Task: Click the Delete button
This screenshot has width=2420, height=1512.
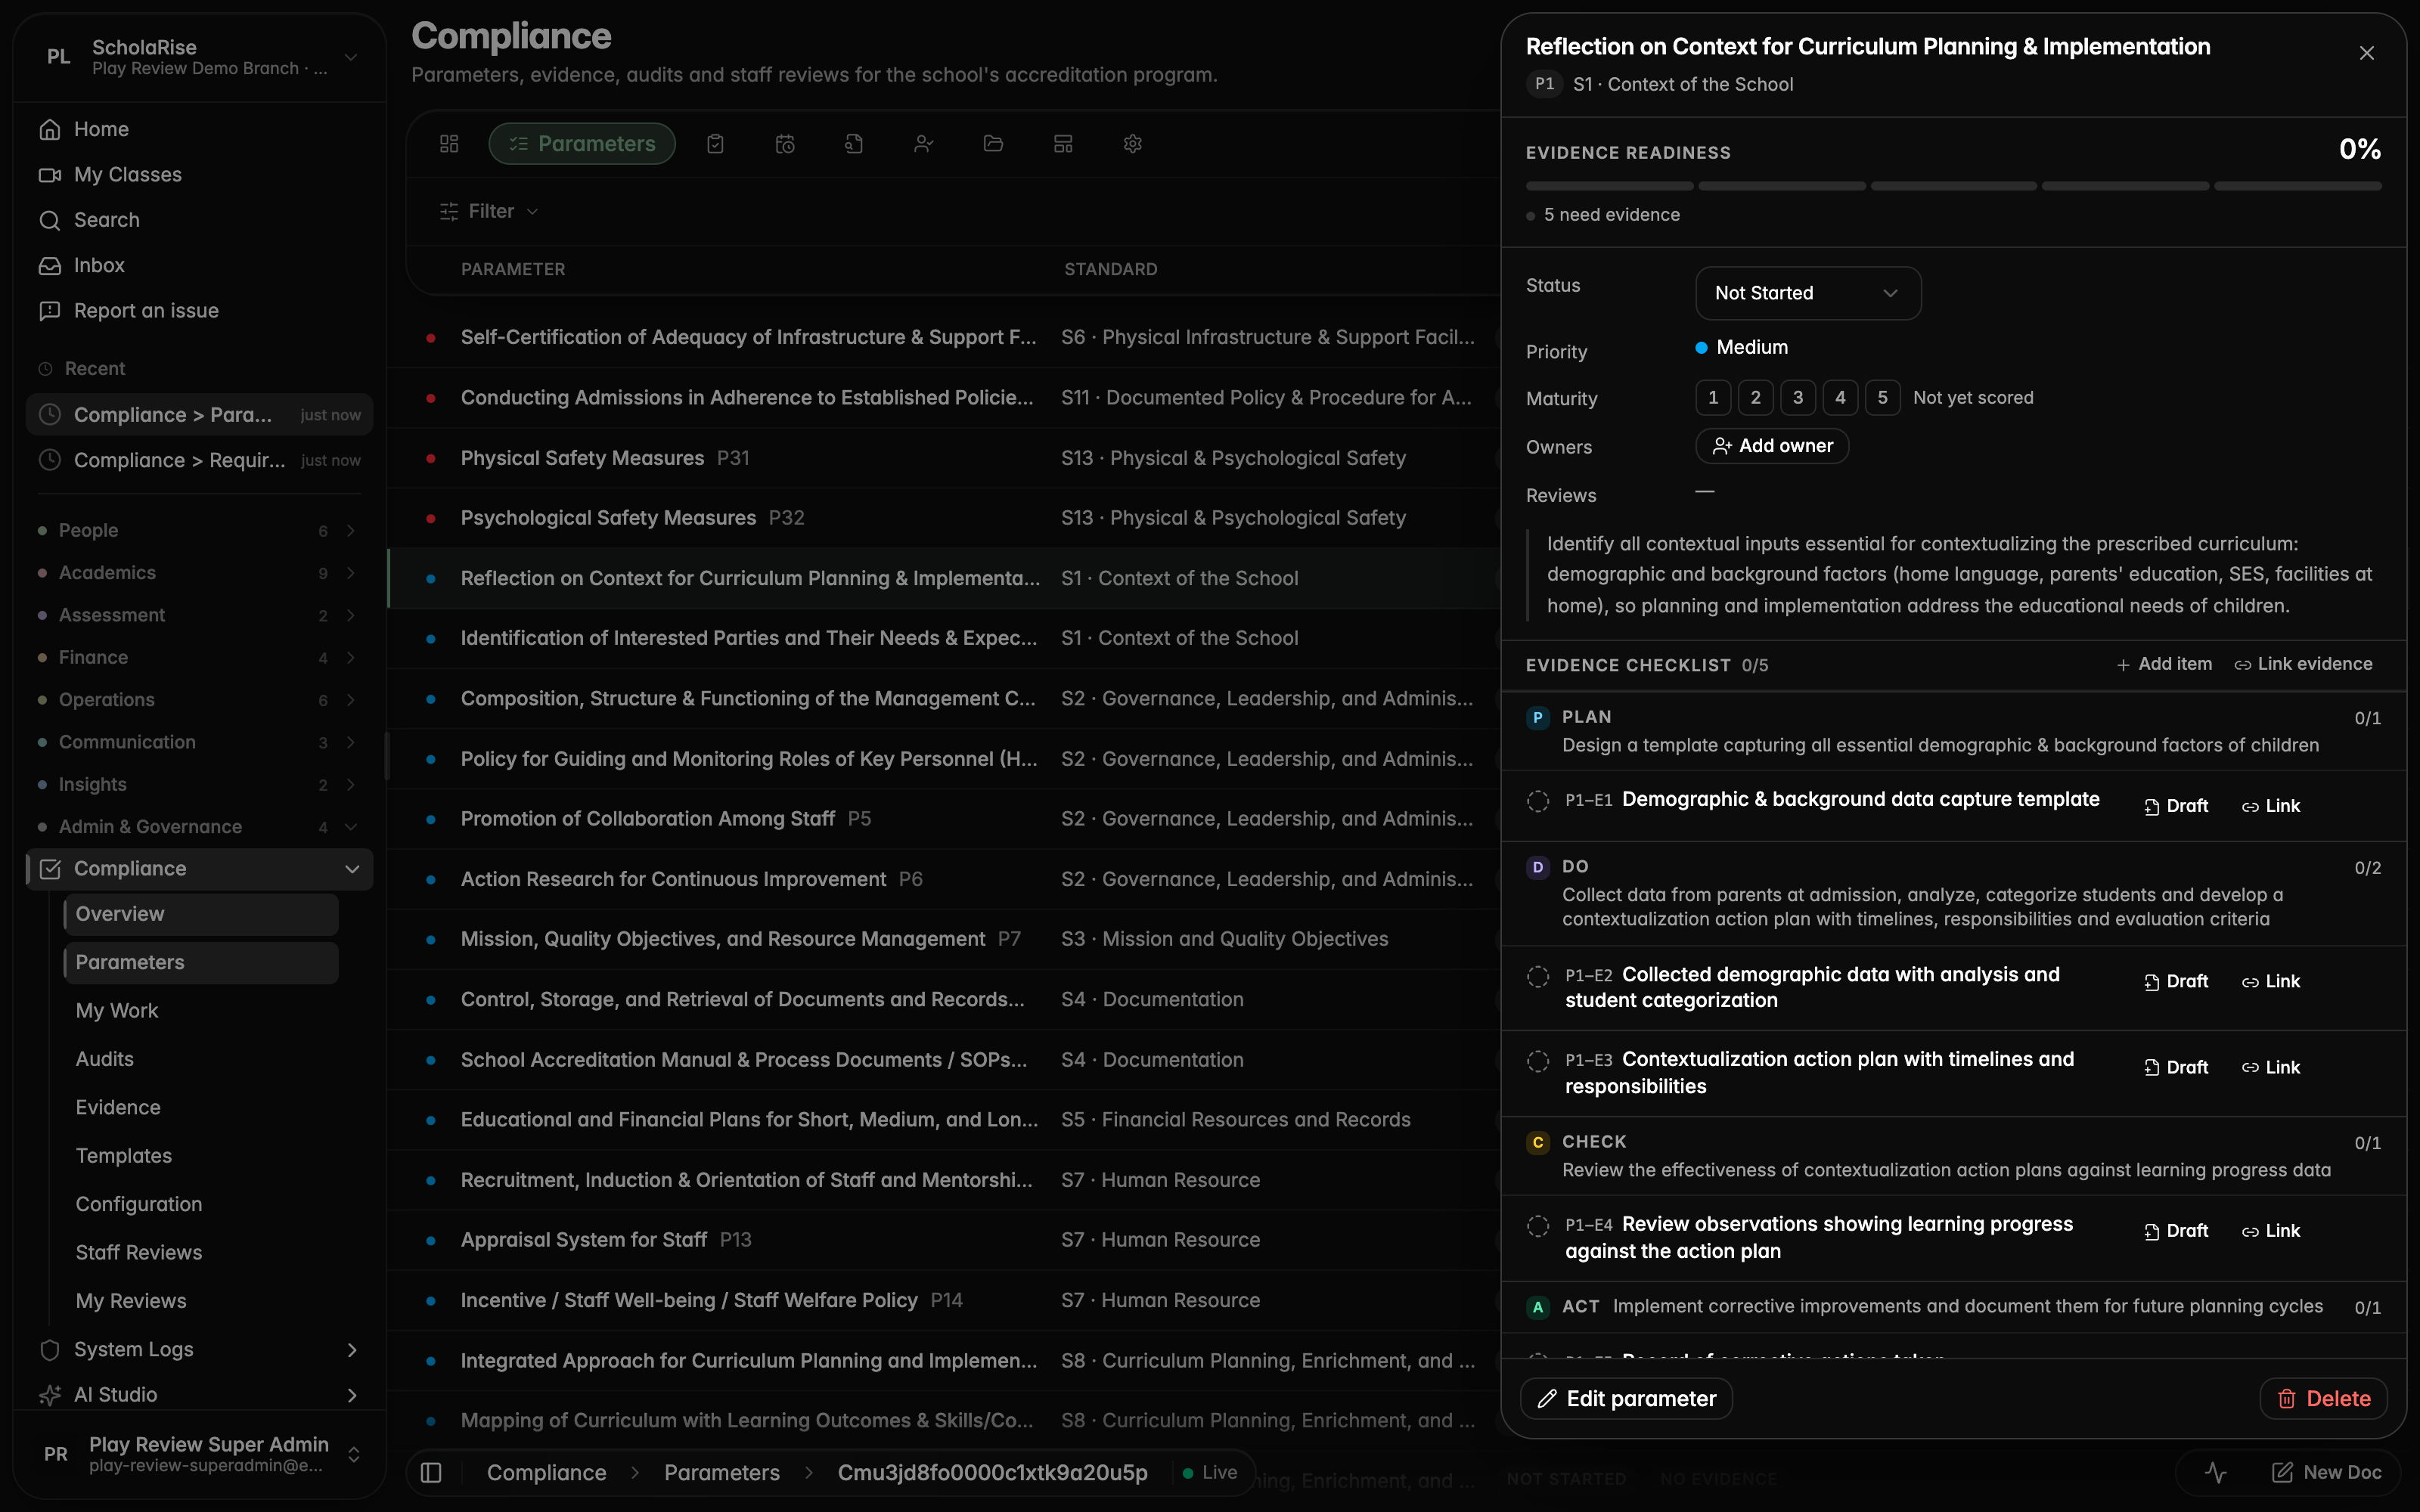Action: coord(2323,1398)
